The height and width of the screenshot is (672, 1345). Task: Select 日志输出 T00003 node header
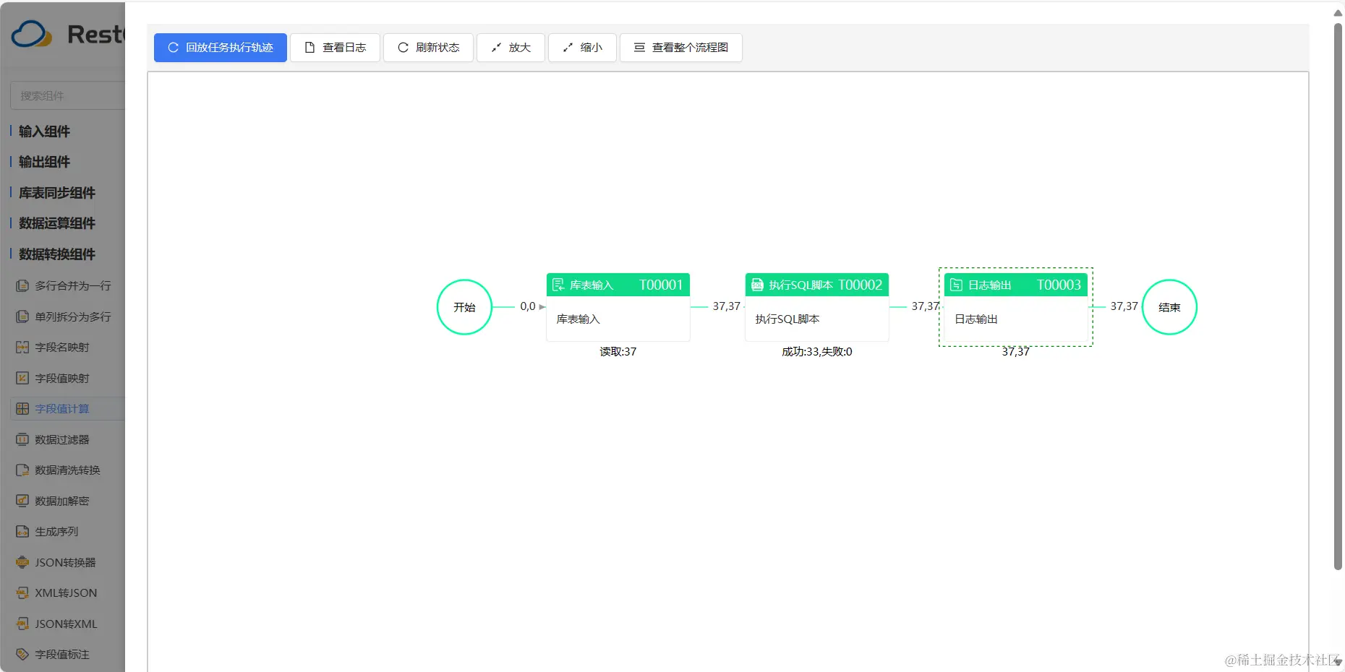click(1016, 285)
